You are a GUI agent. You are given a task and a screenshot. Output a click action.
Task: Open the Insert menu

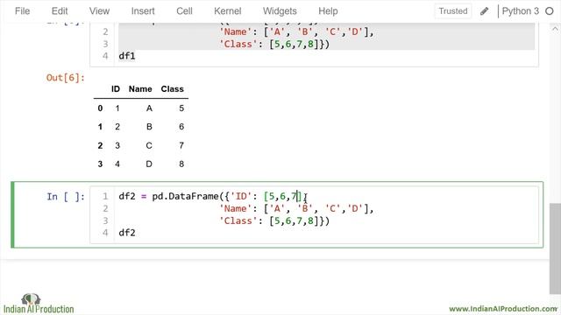point(143,11)
